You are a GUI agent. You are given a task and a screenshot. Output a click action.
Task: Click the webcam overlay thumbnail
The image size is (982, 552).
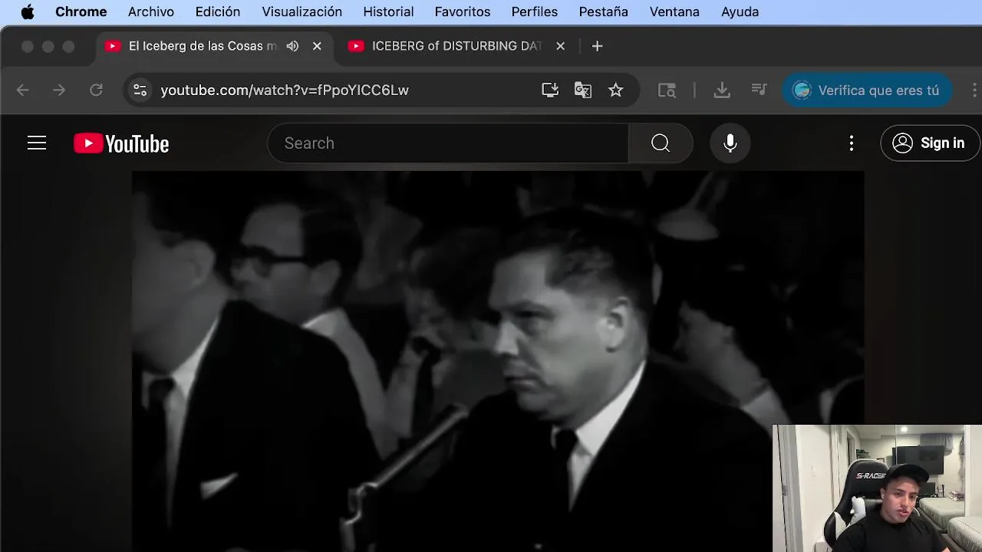[x=877, y=488]
